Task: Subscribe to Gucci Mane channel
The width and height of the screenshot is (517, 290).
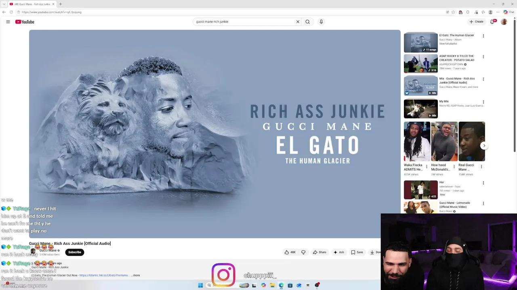Action: click(74, 252)
